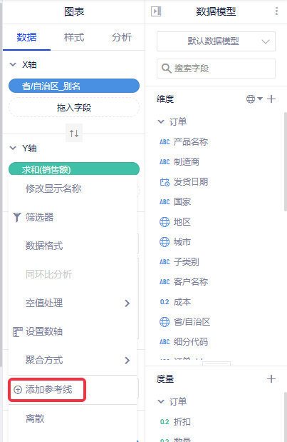The image size is (287, 442).
Task: Open the 默认数据模型 dropdown
Action: click(216, 41)
